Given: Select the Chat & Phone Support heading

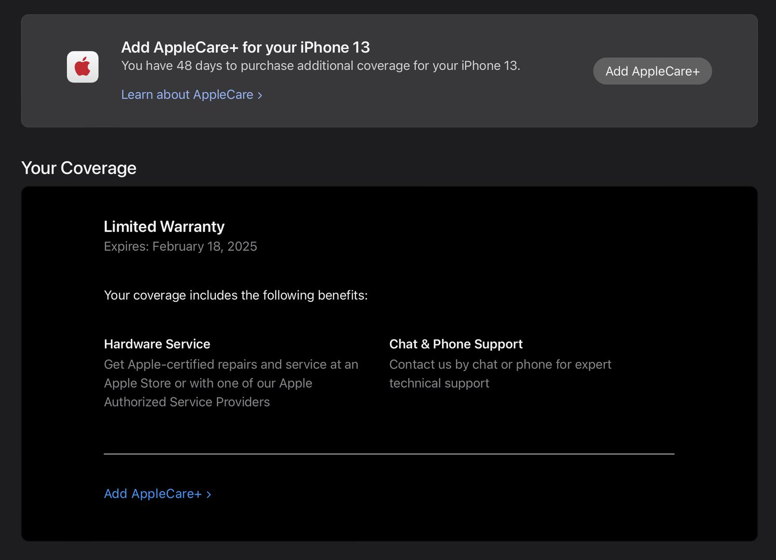Looking at the screenshot, I should (x=456, y=344).
